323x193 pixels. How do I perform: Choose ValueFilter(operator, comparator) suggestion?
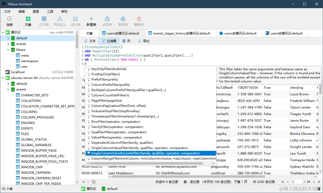click(x=151, y=137)
